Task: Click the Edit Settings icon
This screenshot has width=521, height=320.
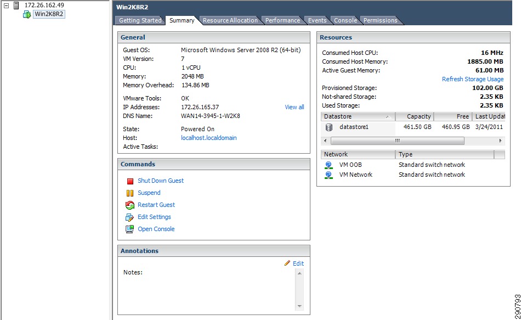Action: point(129,217)
